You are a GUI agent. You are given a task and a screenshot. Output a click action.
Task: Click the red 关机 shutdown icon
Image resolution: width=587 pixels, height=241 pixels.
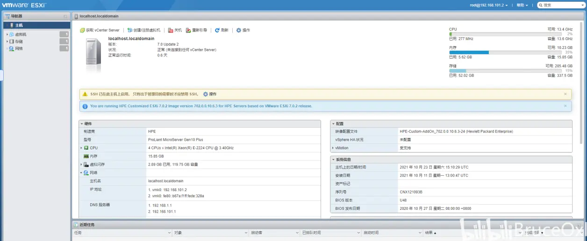[x=171, y=30]
